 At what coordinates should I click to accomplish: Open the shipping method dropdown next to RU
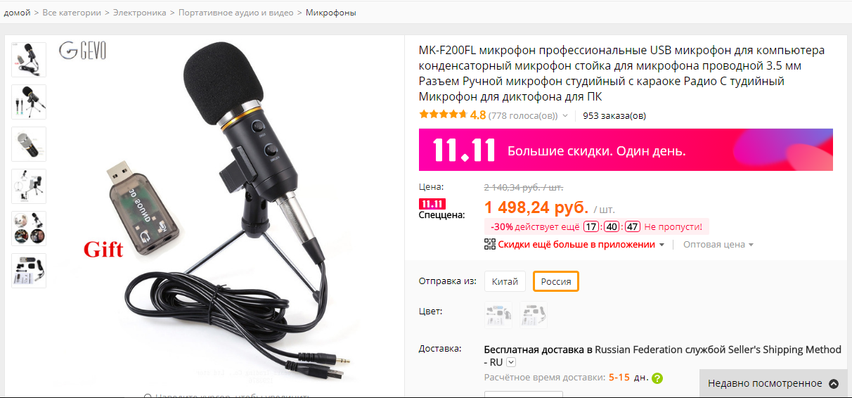[x=511, y=362]
